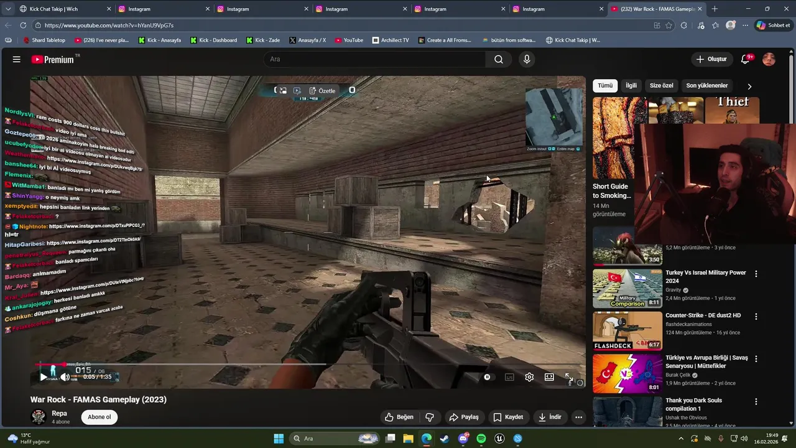Go back with the browser arrow

[8, 26]
